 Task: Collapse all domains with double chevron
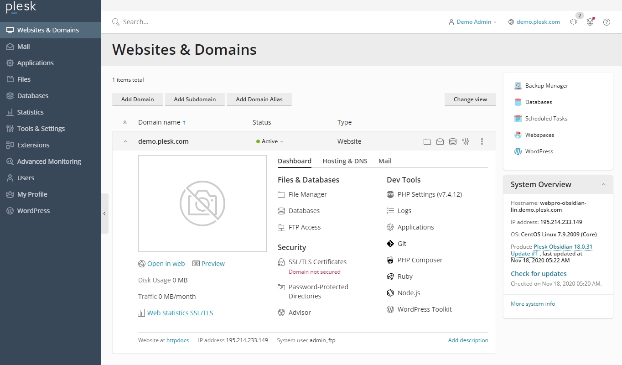[x=125, y=122]
